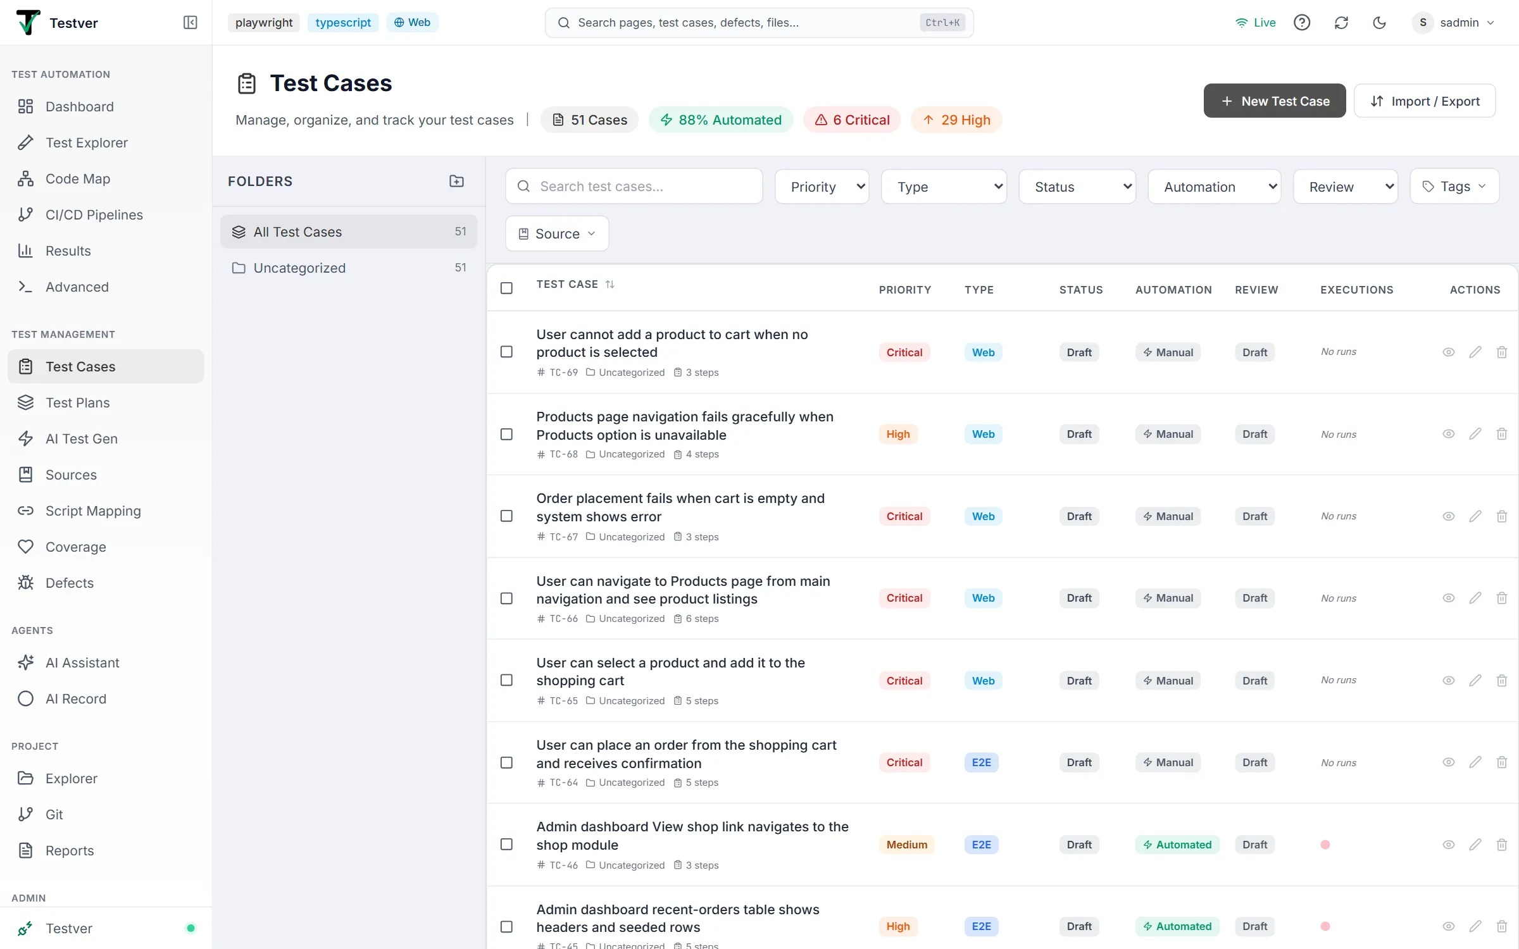Filter by 6 Critical badge
Screen dimensions: 1519x949
pos(852,120)
